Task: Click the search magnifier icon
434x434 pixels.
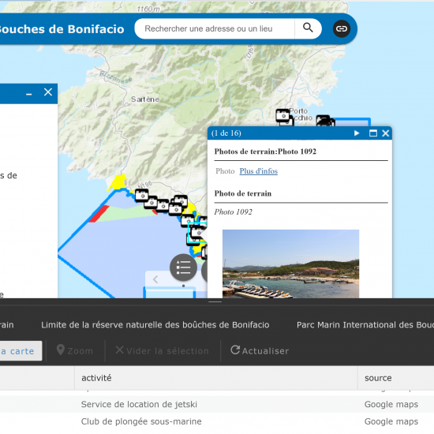Action: [x=308, y=28]
